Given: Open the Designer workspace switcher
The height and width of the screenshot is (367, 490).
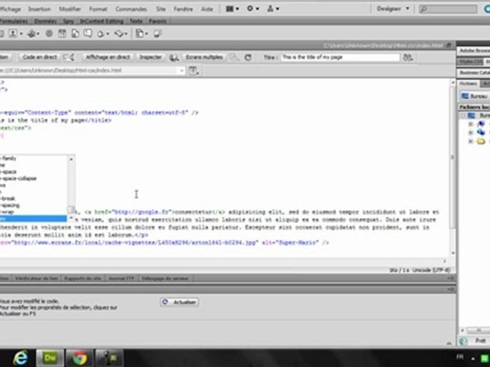Looking at the screenshot, I should coord(392,9).
